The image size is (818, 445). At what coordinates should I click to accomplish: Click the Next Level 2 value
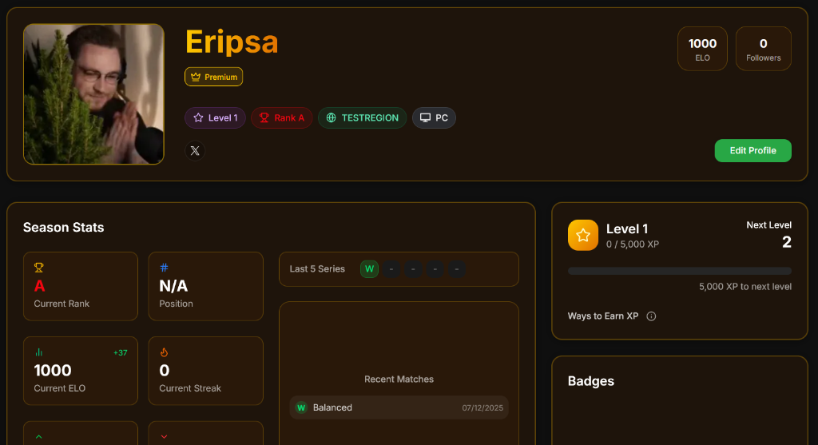click(x=787, y=242)
